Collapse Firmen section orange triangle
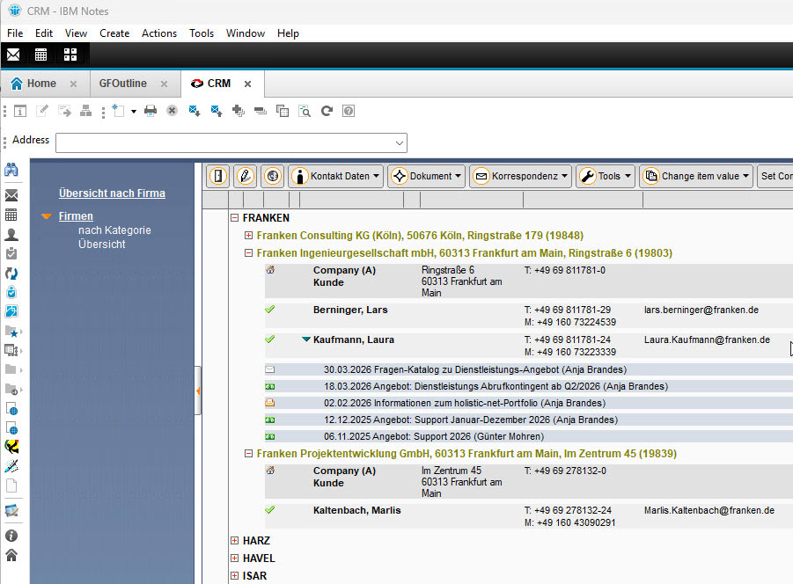The width and height of the screenshot is (793, 584). [x=47, y=216]
